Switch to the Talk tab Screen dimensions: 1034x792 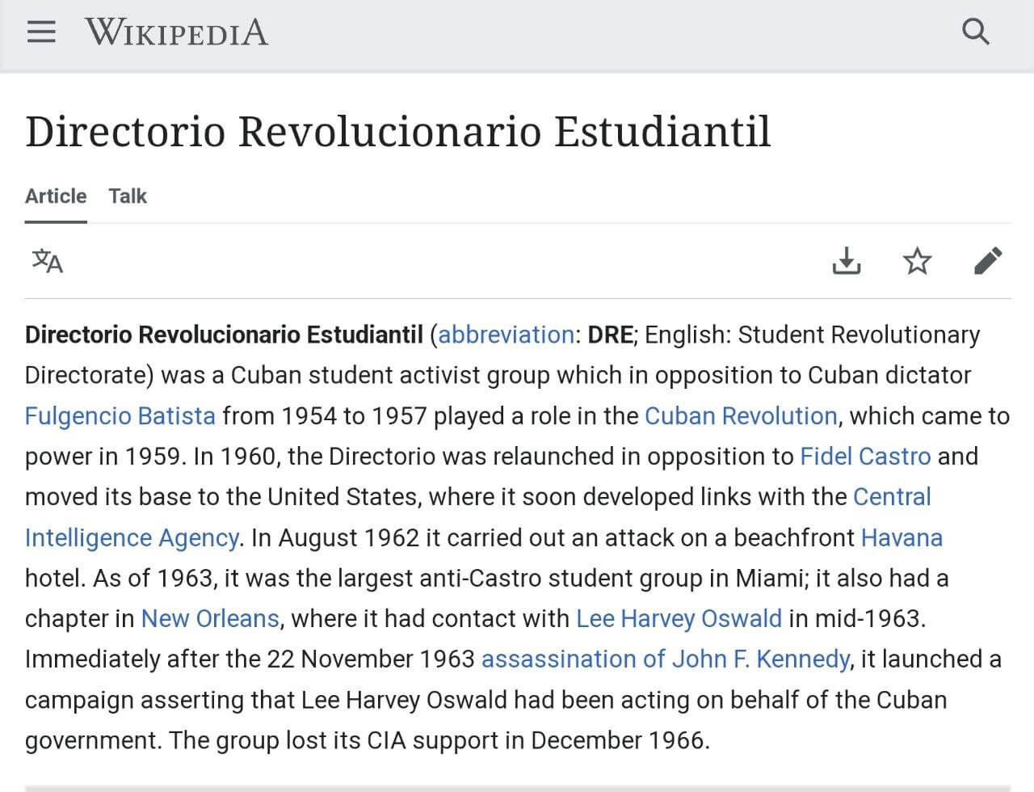point(128,196)
